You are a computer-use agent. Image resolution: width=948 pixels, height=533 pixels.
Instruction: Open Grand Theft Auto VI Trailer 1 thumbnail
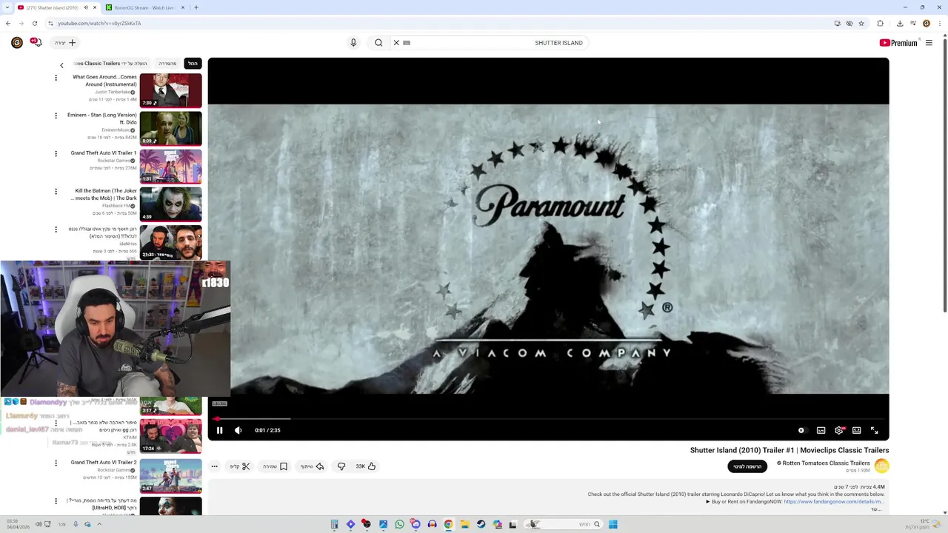point(170,166)
